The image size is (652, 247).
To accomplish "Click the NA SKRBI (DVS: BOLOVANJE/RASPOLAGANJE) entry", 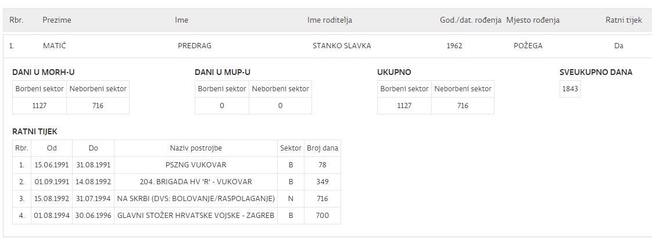I will [196, 199].
